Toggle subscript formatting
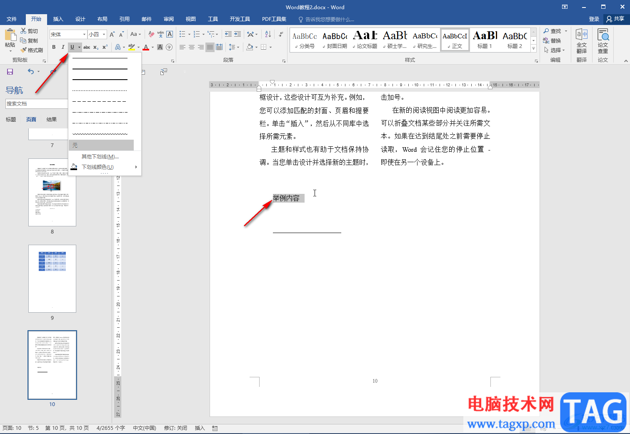Viewport: 630px width, 434px height. (x=96, y=47)
